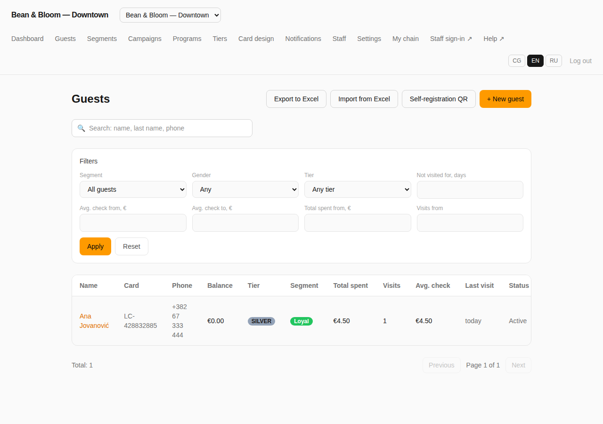The height and width of the screenshot is (424, 603).
Task: Open the Campaigns page
Action: 145,39
